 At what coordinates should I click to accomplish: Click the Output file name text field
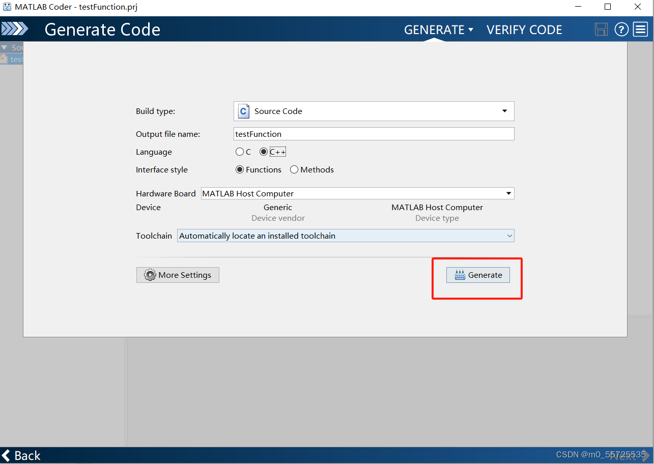point(374,134)
